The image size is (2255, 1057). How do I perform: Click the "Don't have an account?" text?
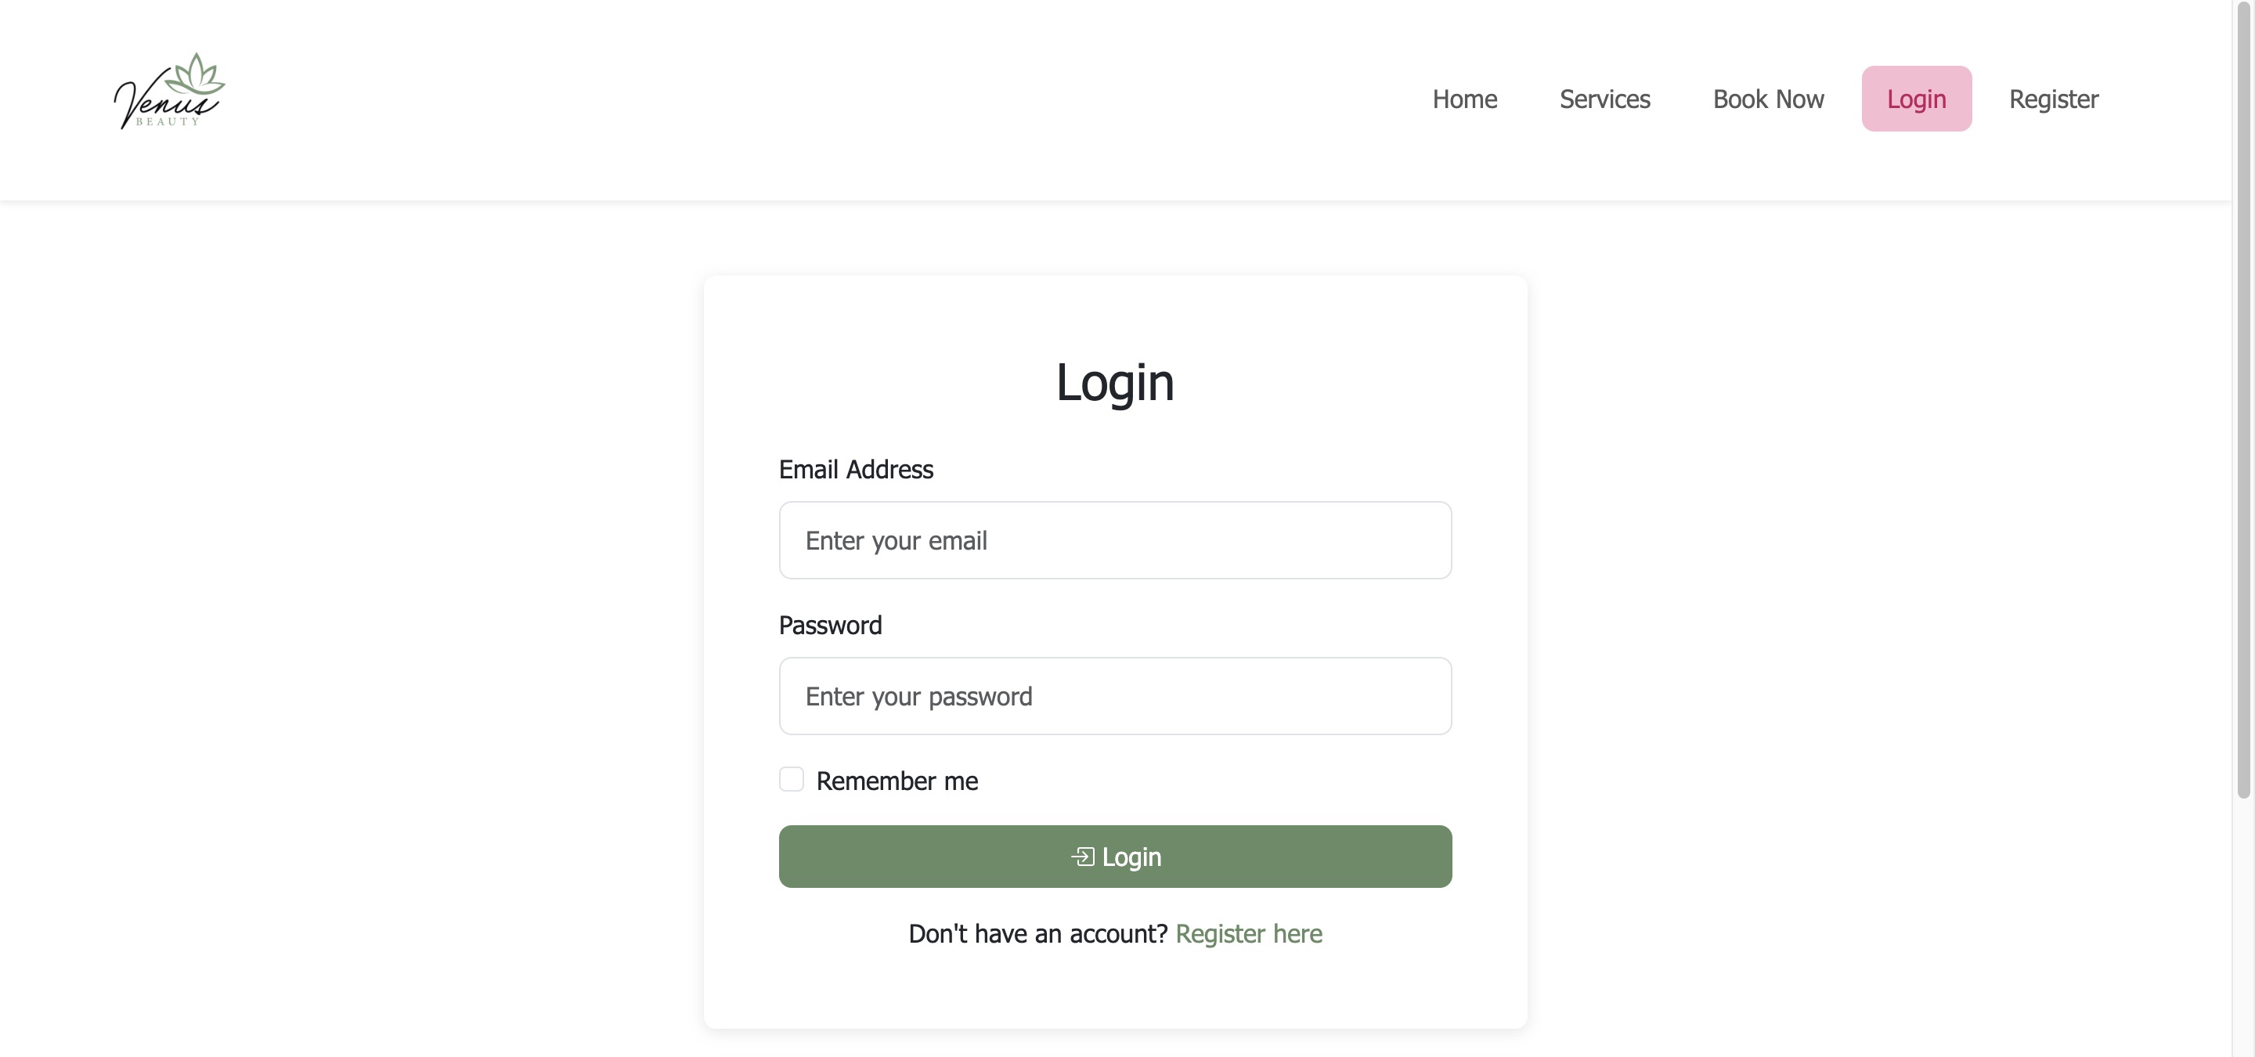click(1037, 933)
